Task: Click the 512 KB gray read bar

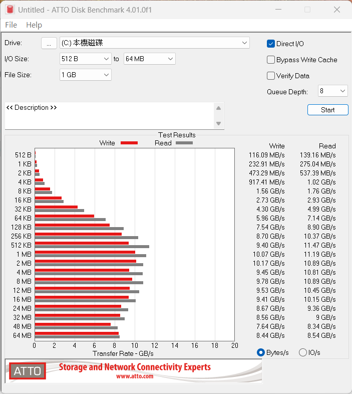Action: (92, 247)
